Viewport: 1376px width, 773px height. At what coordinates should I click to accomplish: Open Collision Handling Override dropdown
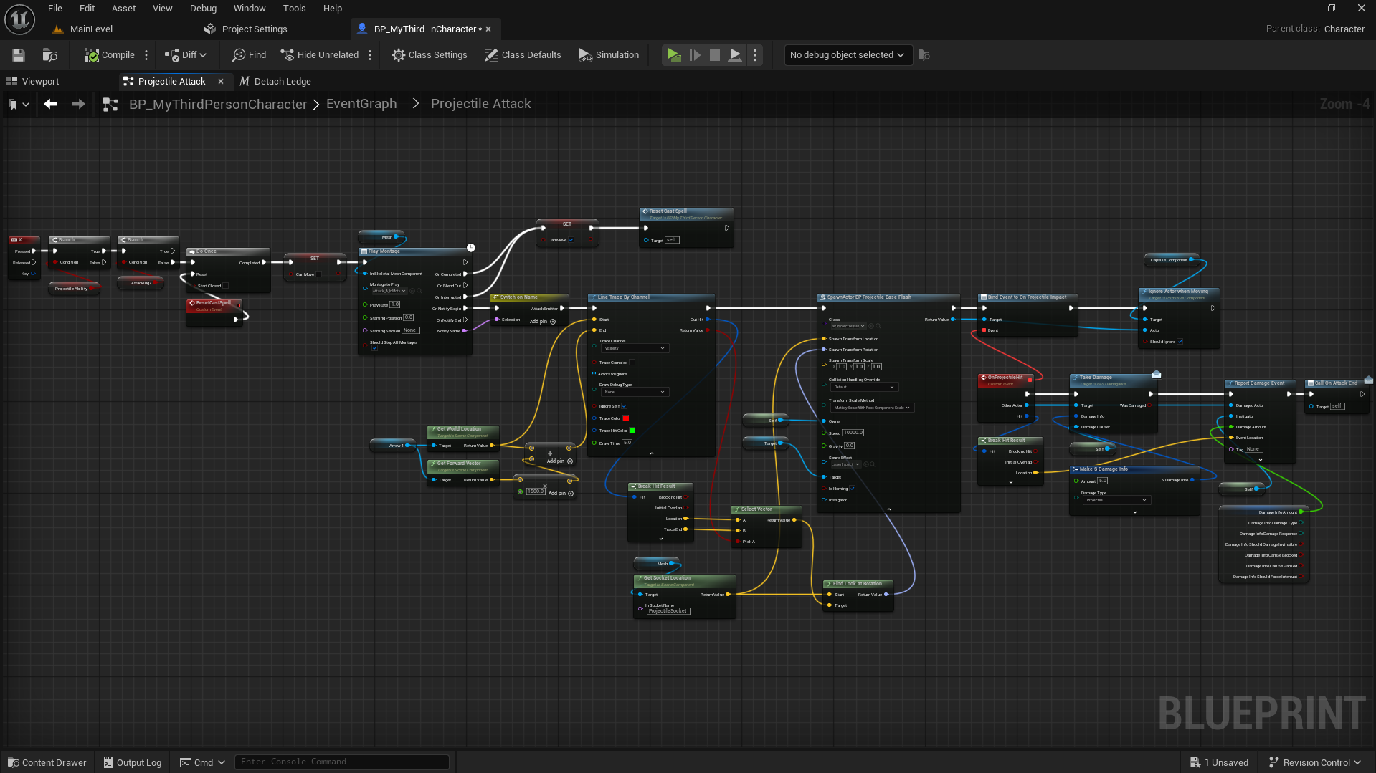point(864,387)
